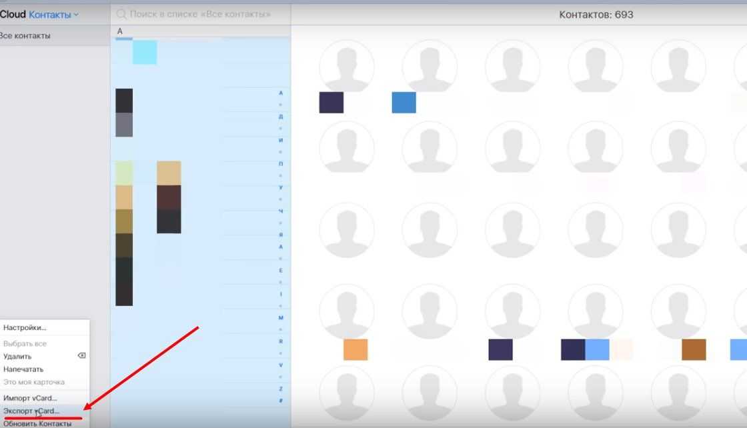Choose Обновить Контакты menu item
Image resolution: width=747 pixels, height=428 pixels.
pos(37,424)
